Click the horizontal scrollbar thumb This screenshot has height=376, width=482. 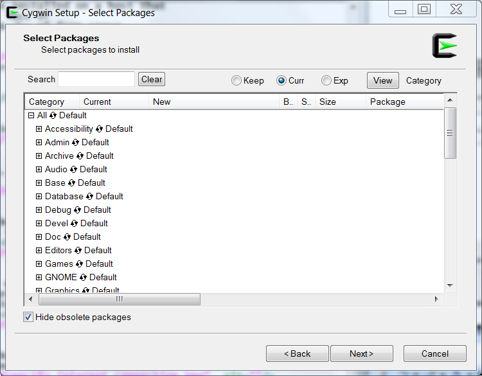click(x=120, y=299)
